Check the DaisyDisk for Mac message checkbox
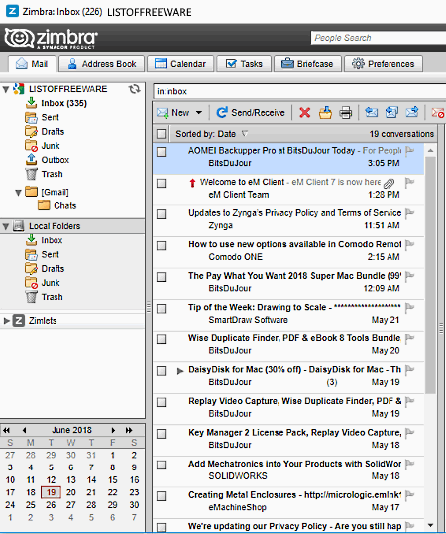The width and height of the screenshot is (446, 534). point(162,371)
